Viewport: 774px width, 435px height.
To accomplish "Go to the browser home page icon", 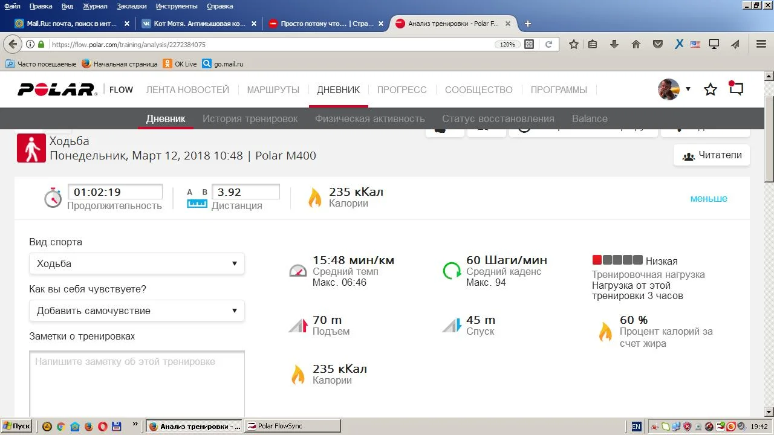I will tap(636, 44).
